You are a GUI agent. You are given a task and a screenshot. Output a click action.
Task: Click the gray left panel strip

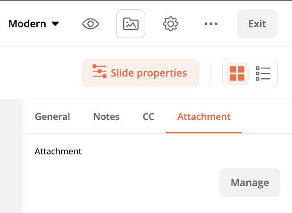[11, 156]
